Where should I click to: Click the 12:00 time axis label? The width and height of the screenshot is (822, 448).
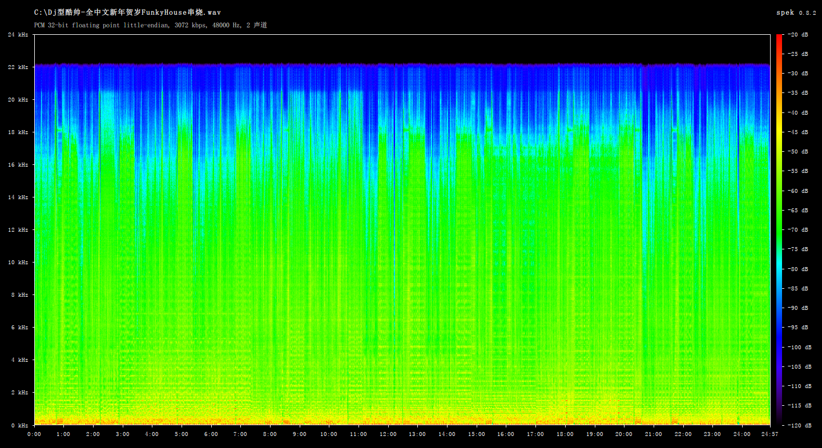388,434
